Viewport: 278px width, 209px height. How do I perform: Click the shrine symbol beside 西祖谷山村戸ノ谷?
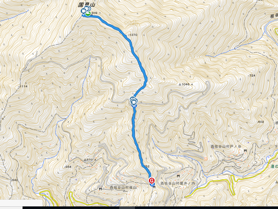[x=246, y=151]
